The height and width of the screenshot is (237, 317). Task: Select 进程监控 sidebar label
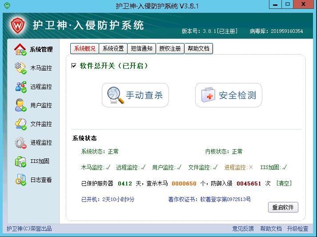[x=41, y=143]
